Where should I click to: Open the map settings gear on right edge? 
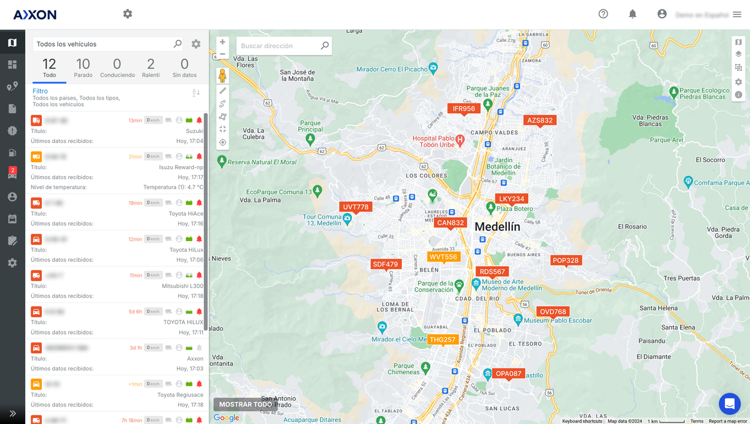point(738,82)
